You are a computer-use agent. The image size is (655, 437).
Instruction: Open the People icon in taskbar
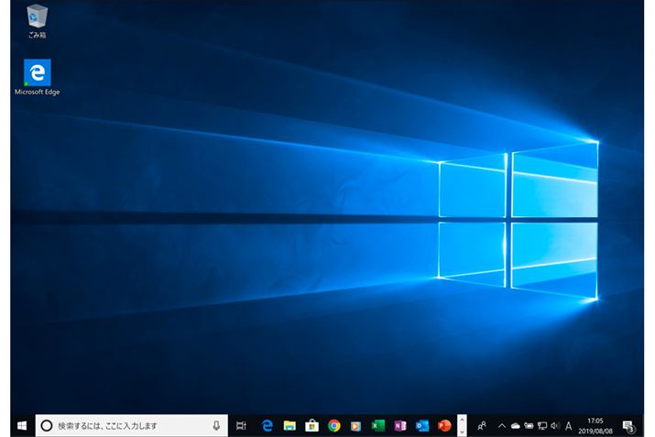coord(482,425)
